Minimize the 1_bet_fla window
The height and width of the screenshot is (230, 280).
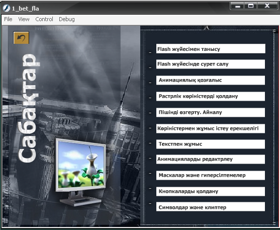click(x=237, y=6)
